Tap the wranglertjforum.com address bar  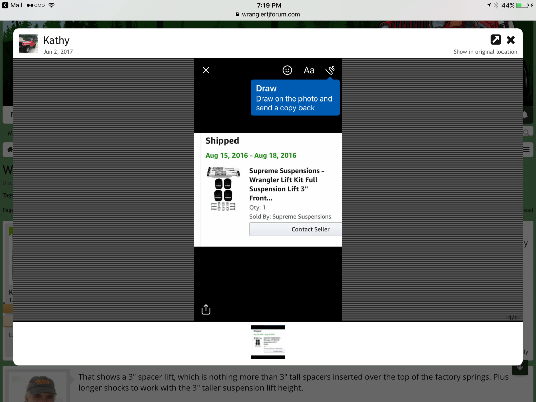point(268,14)
